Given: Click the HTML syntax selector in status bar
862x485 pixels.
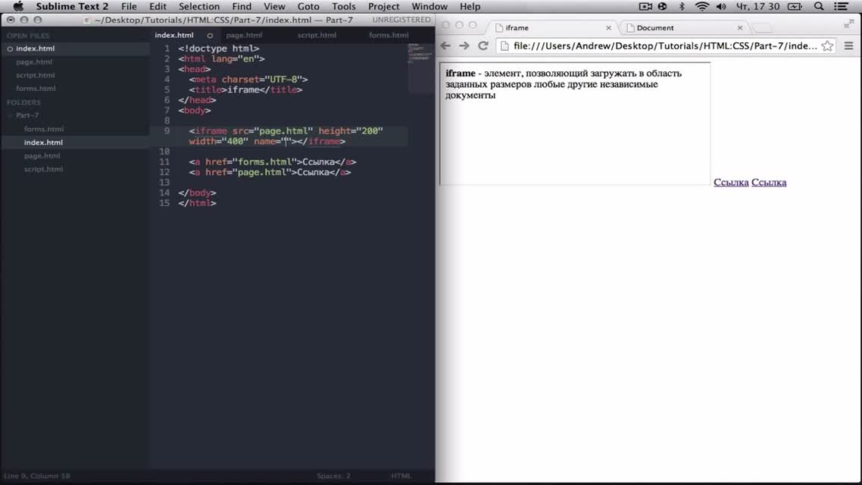Looking at the screenshot, I should [401, 476].
